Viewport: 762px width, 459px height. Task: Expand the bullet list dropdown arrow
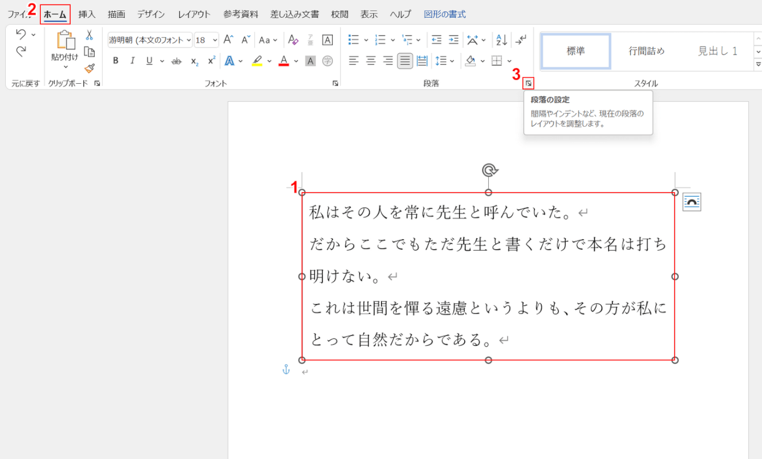click(x=366, y=40)
